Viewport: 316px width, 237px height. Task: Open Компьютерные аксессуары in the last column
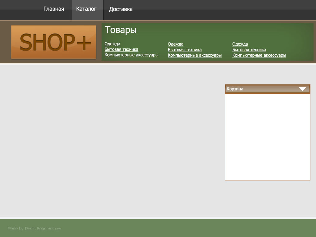[x=259, y=55]
